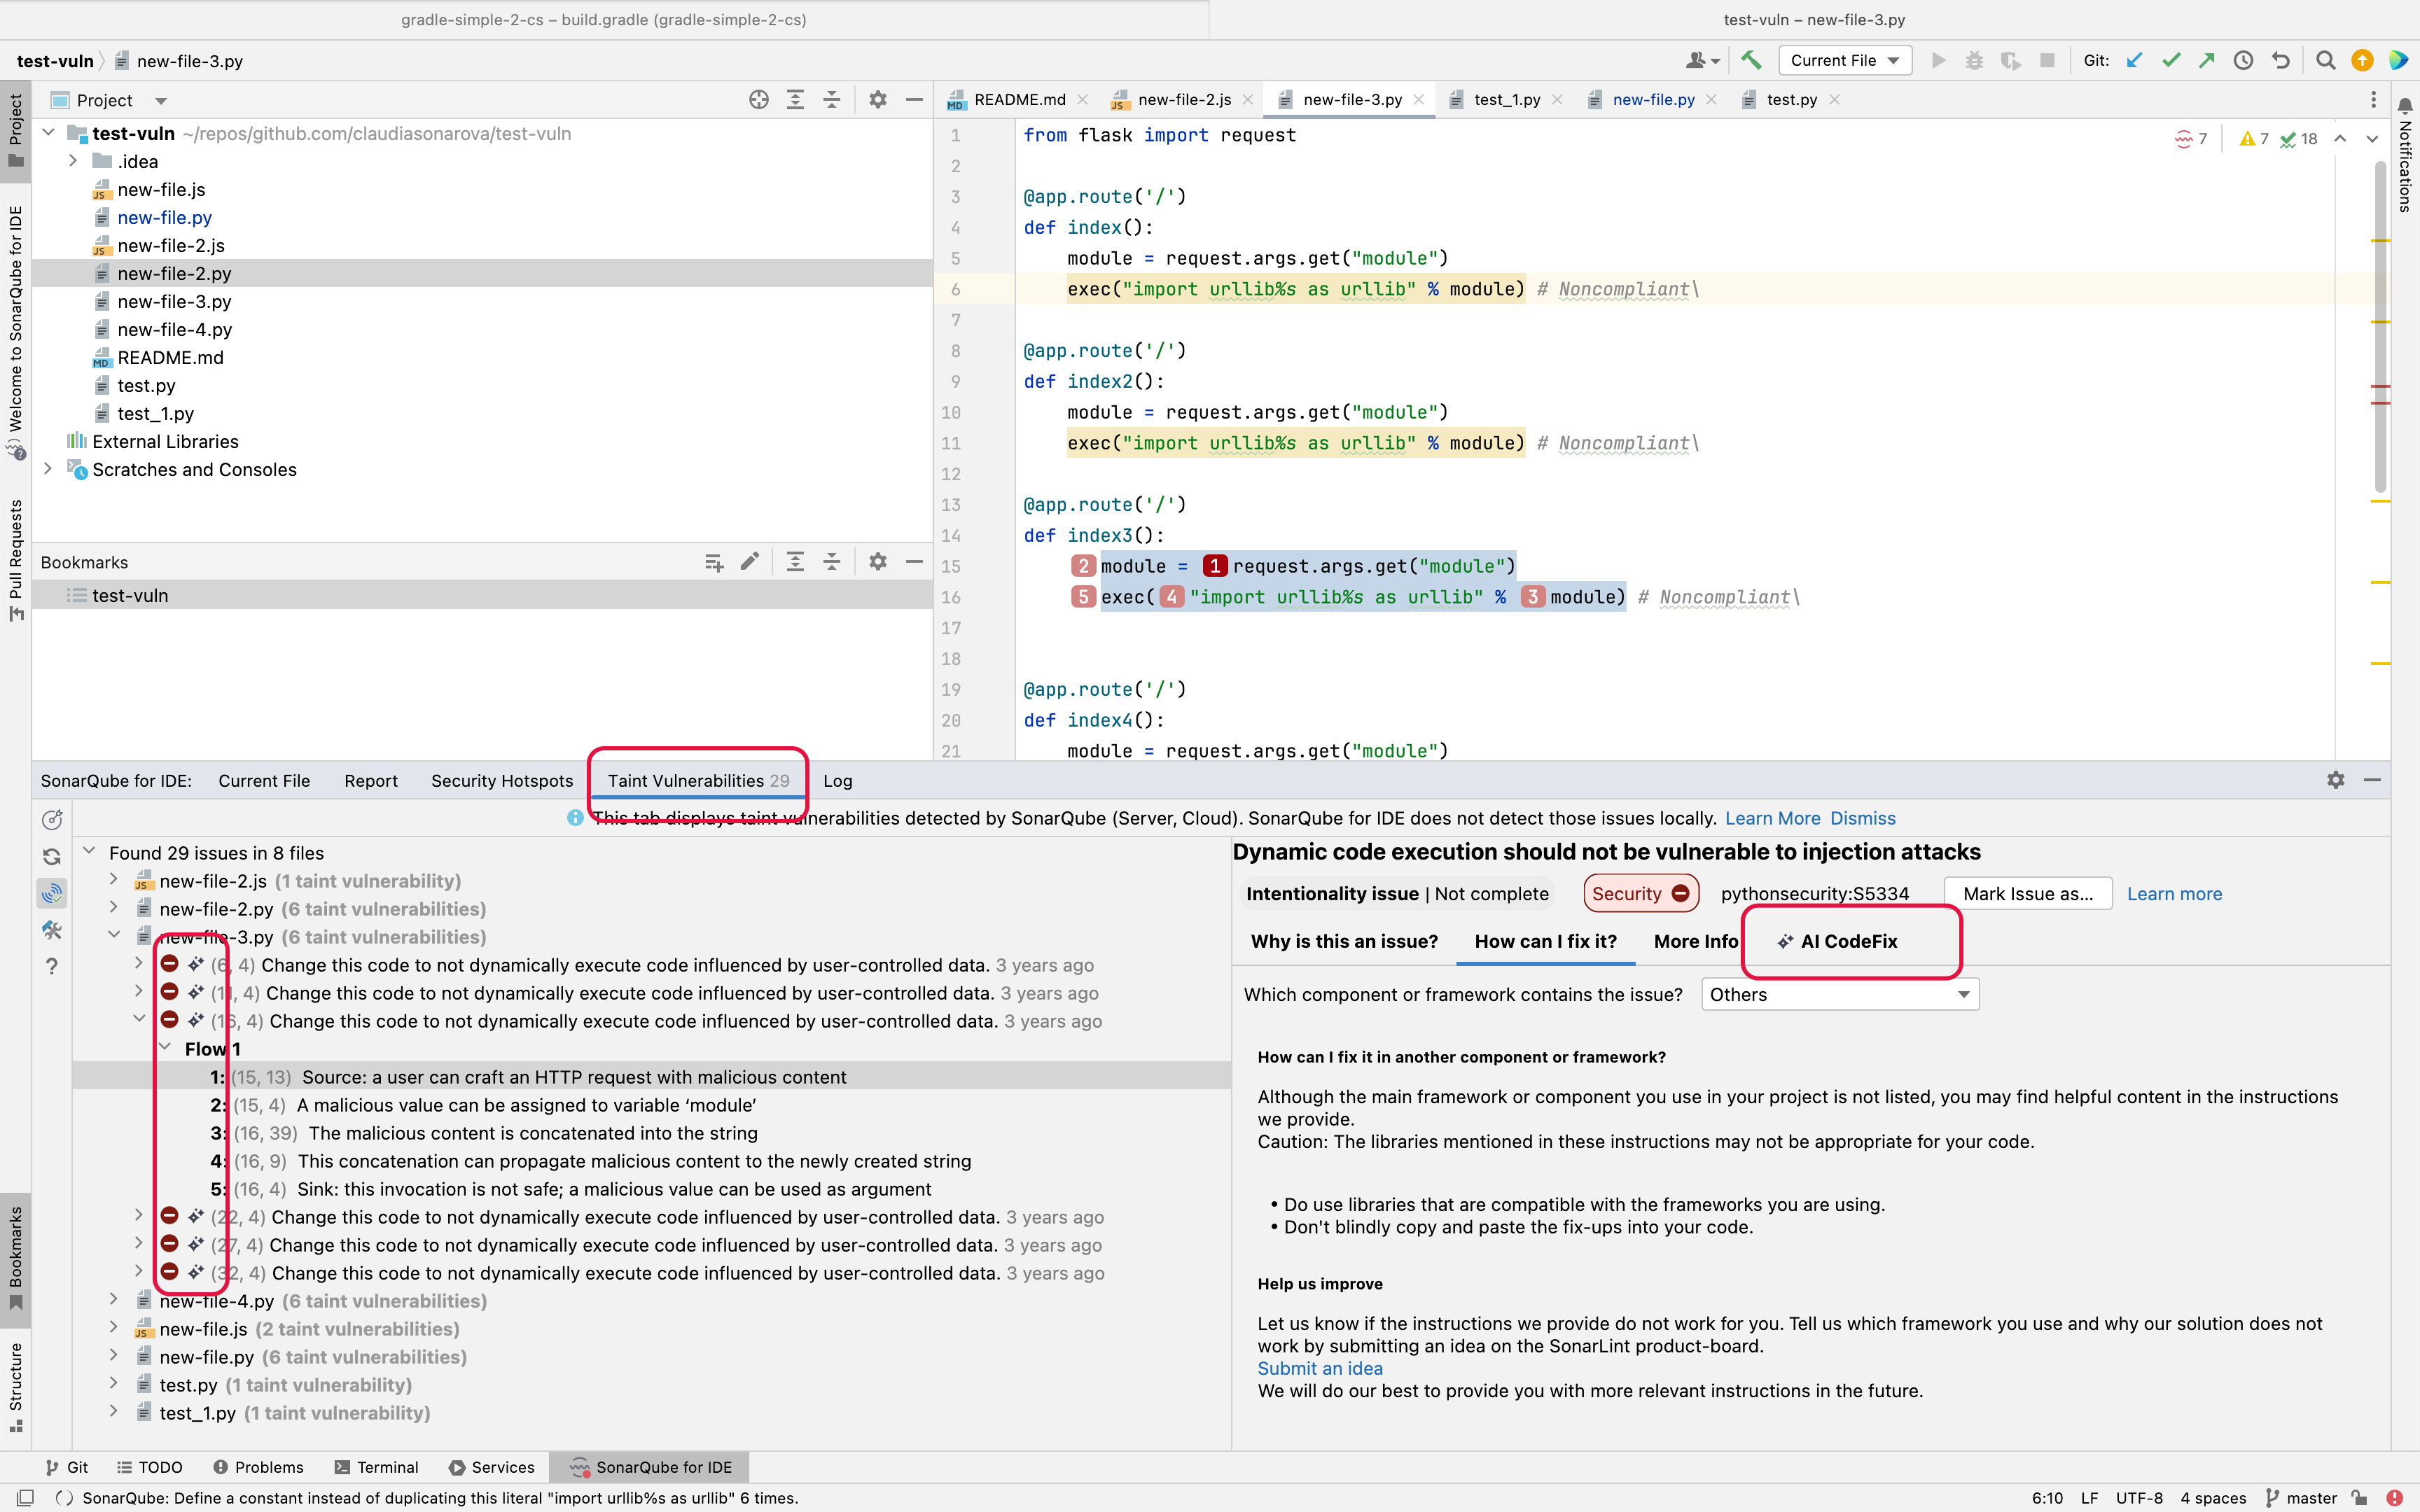Expand the .idea folder
2420x1512 pixels.
[x=73, y=161]
